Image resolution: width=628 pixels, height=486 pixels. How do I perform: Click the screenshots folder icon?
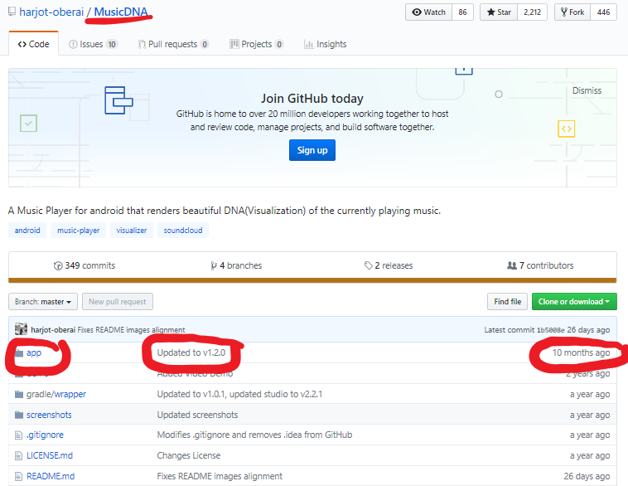click(19, 415)
